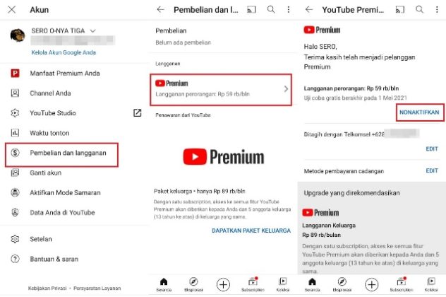The width and height of the screenshot is (446, 297).
Task: Tap the cast icon in Pembelian screen
Action: click(x=251, y=10)
